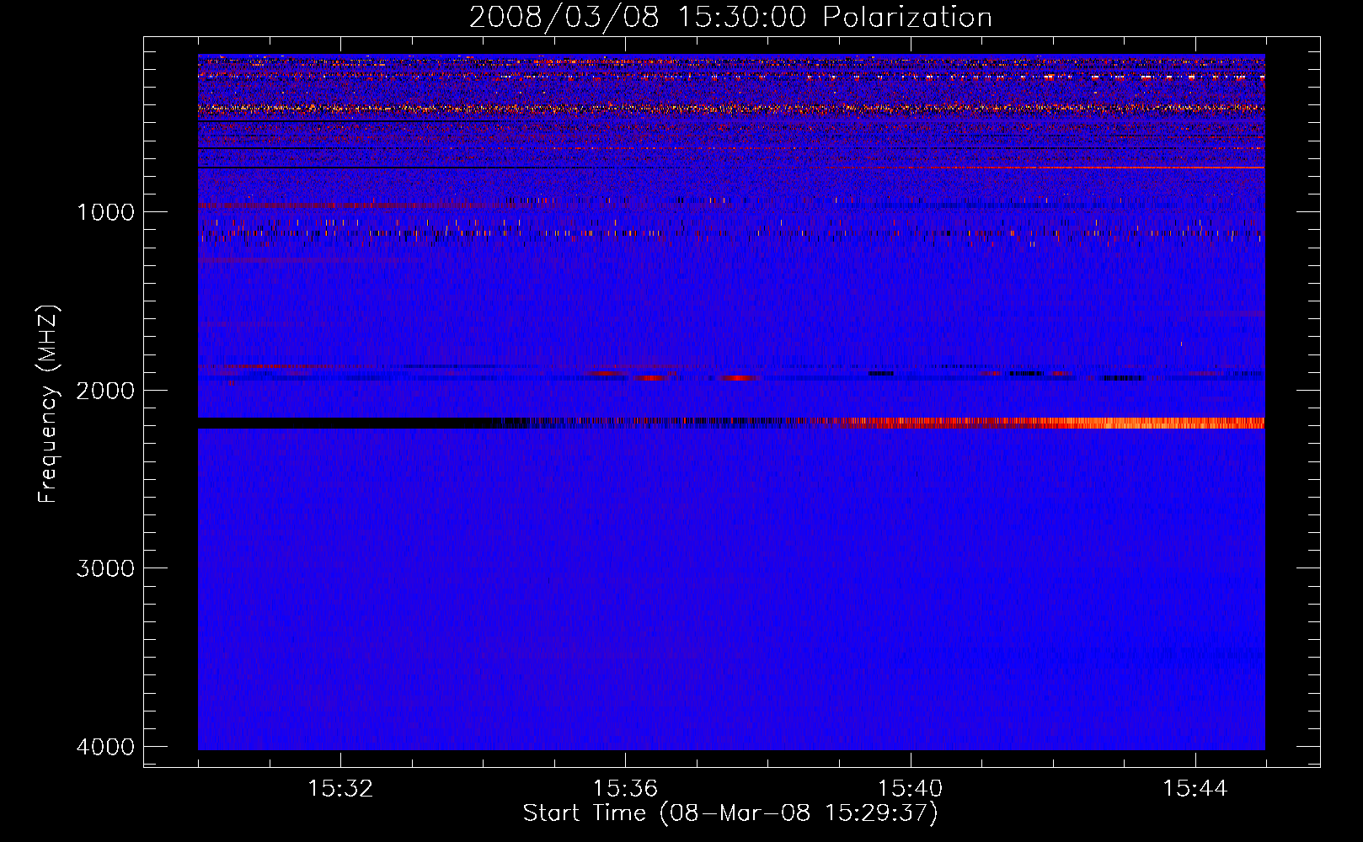Click the '15:32' time axis label

[x=340, y=789]
